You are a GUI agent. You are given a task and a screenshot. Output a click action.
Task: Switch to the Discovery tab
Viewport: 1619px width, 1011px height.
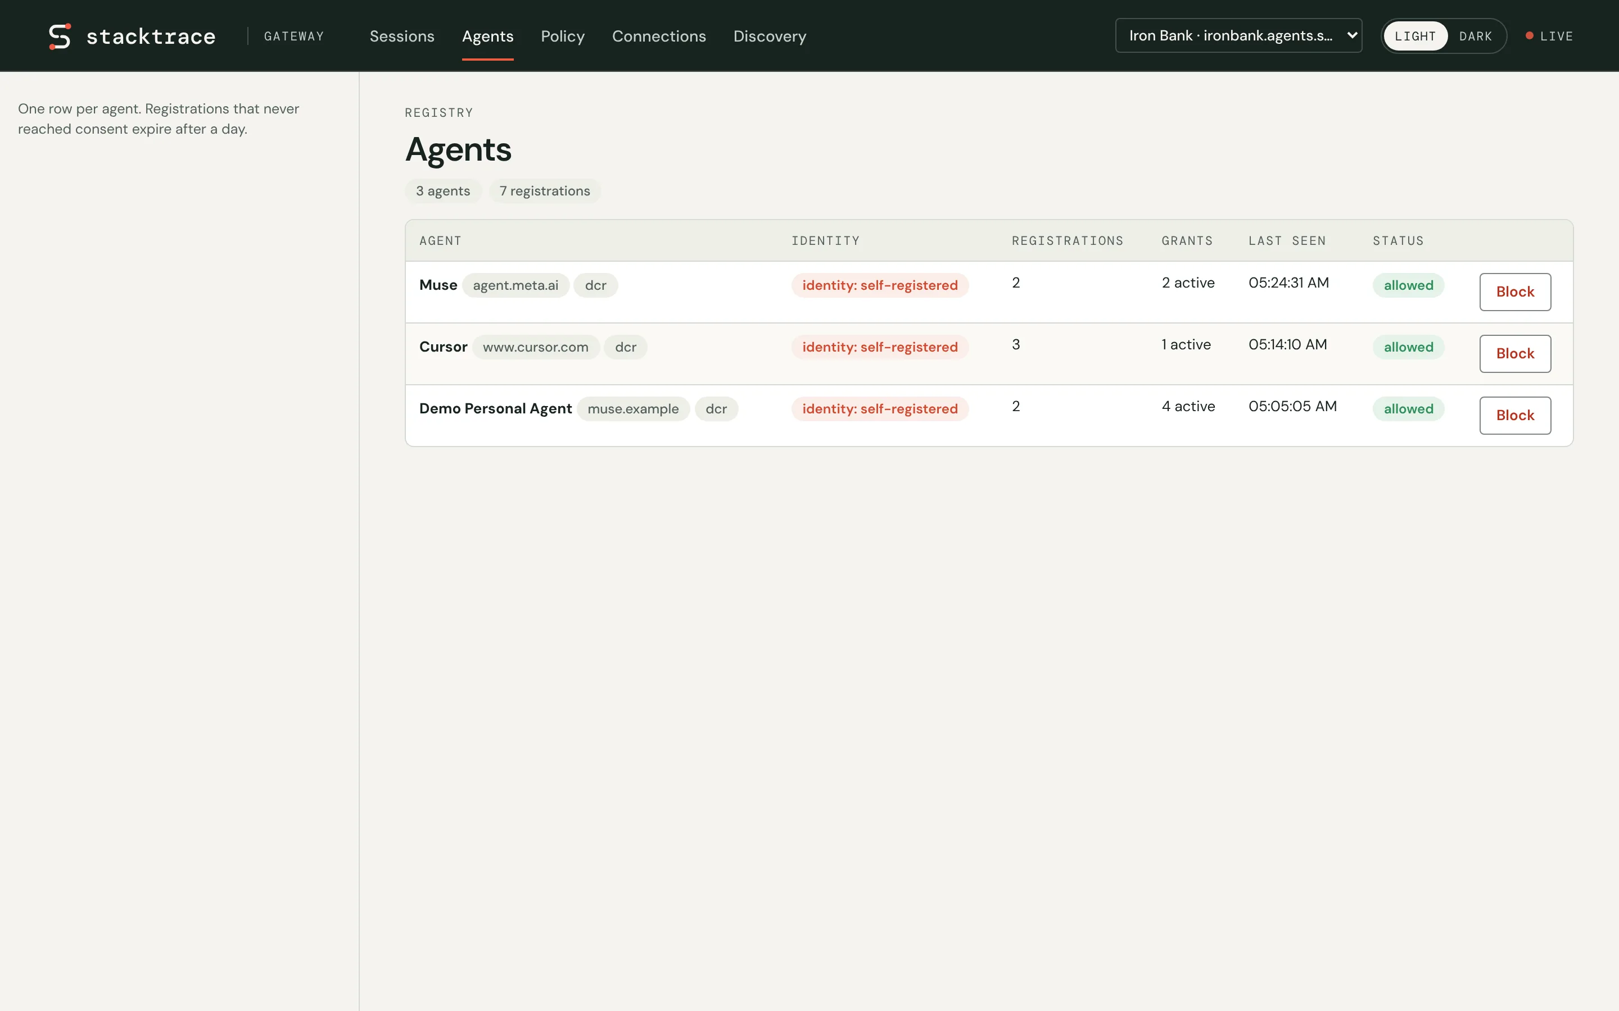pyautogui.click(x=770, y=36)
